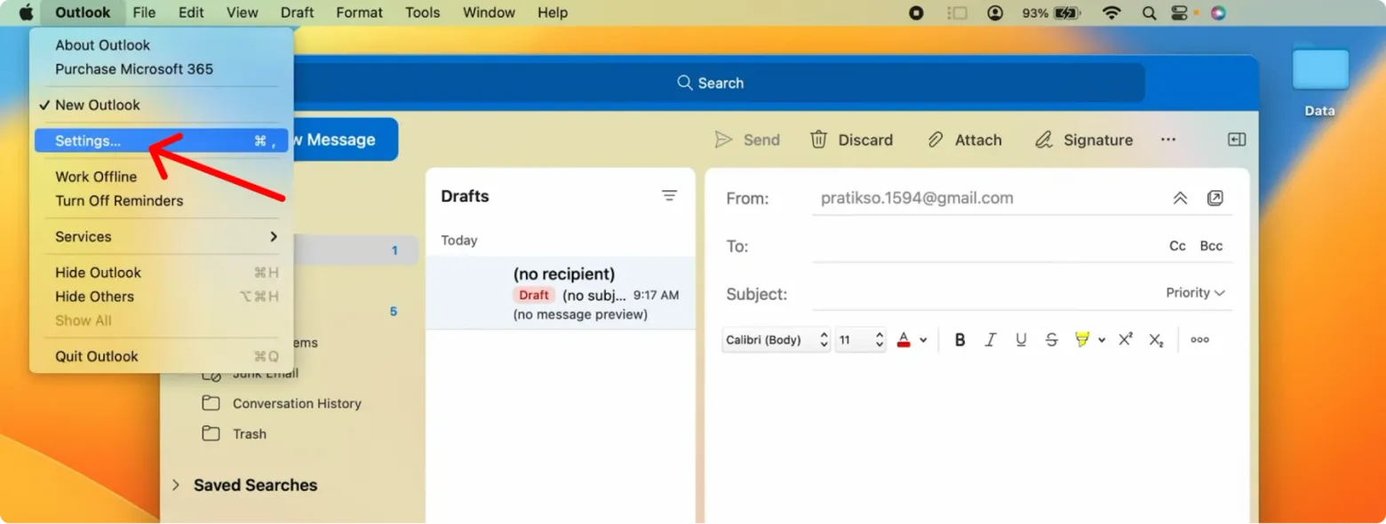Viewport: 1386px width, 524px height.
Task: Click the Subject input field
Action: coord(986,294)
